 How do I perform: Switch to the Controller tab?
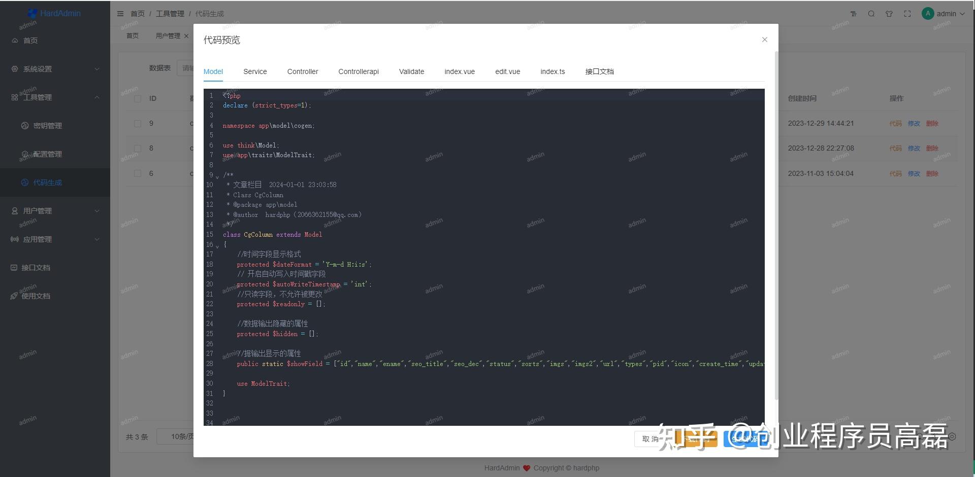tap(303, 71)
